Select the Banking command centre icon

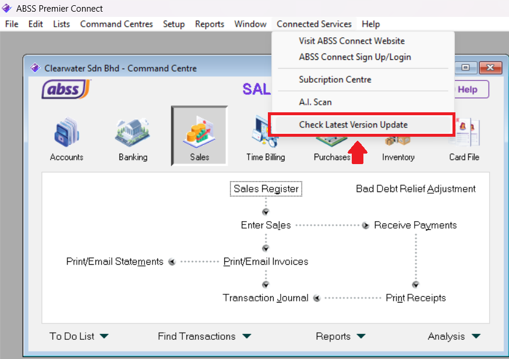[133, 137]
